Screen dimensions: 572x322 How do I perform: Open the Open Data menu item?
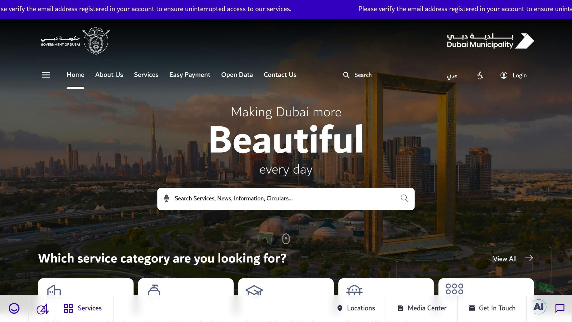tap(237, 75)
